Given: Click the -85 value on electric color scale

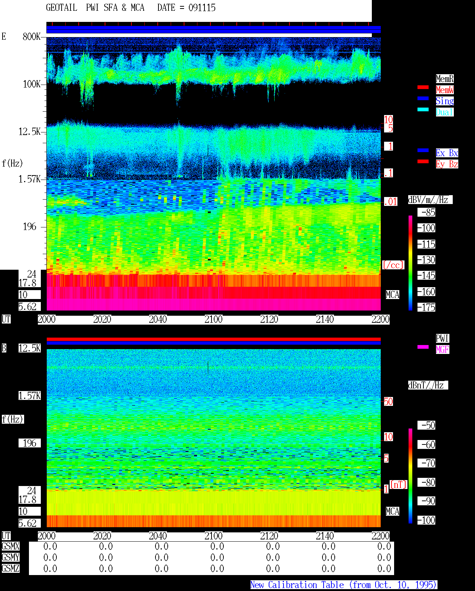Looking at the screenshot, I should pyautogui.click(x=426, y=213).
